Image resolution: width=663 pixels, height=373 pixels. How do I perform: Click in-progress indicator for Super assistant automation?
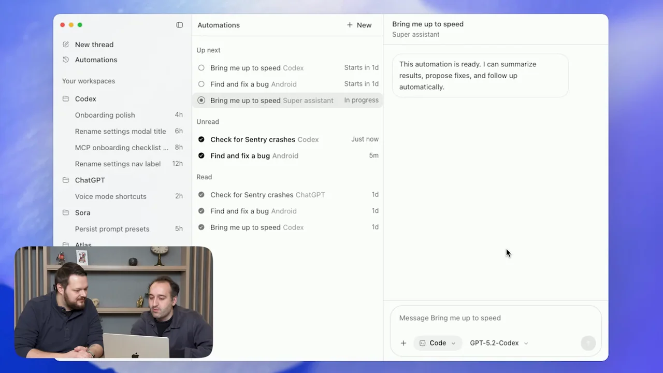[201, 101]
